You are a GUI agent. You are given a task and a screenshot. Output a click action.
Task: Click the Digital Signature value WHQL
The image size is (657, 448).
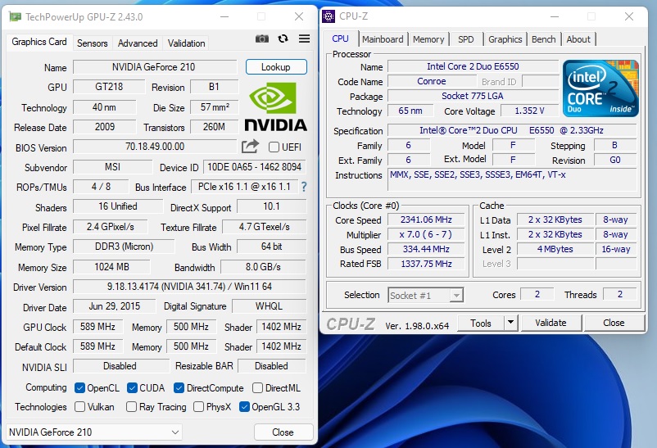269,306
